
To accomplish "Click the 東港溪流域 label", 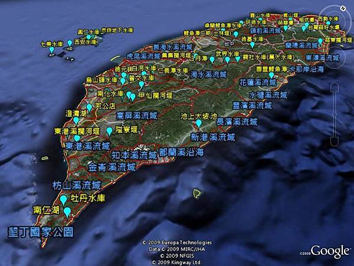I will pyautogui.click(x=87, y=146).
